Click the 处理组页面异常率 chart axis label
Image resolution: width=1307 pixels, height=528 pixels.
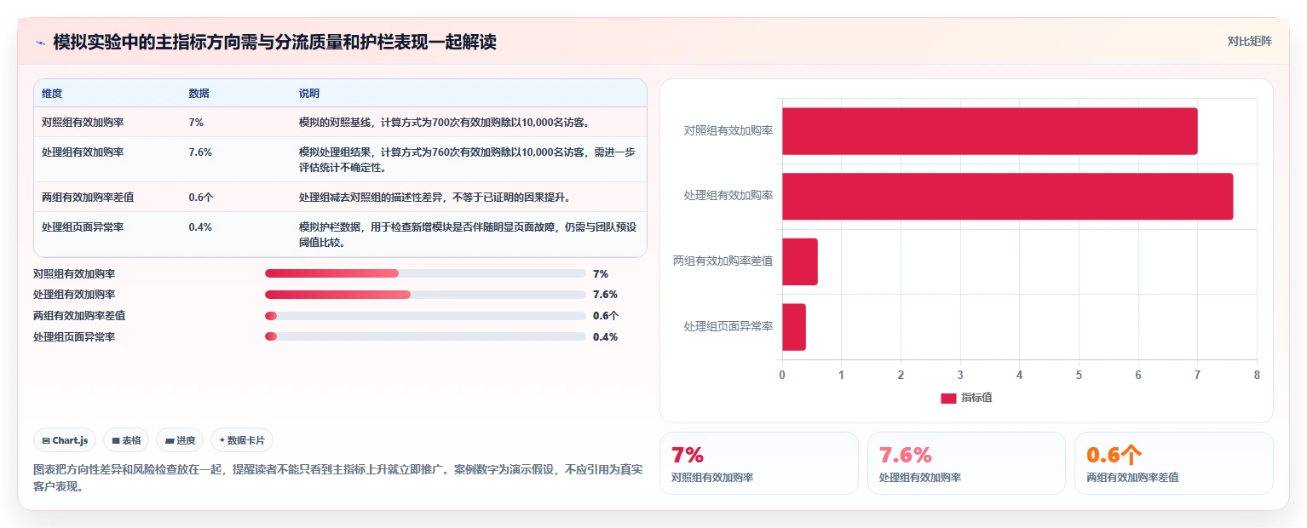728,327
